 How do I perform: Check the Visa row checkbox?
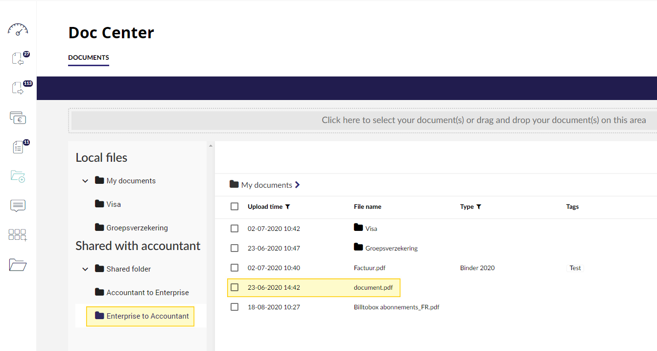pyautogui.click(x=235, y=228)
